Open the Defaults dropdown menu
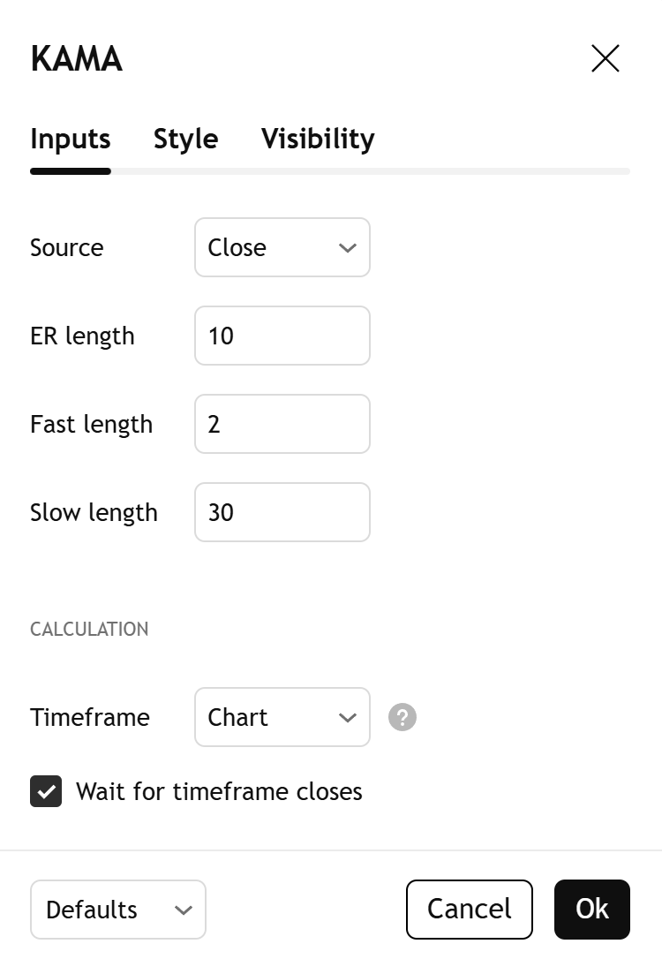This screenshot has height=959, width=662. pos(118,910)
